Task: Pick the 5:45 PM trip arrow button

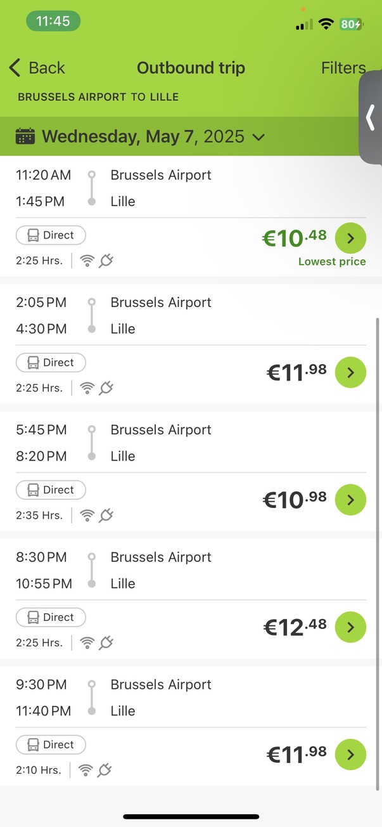Action: point(350,500)
